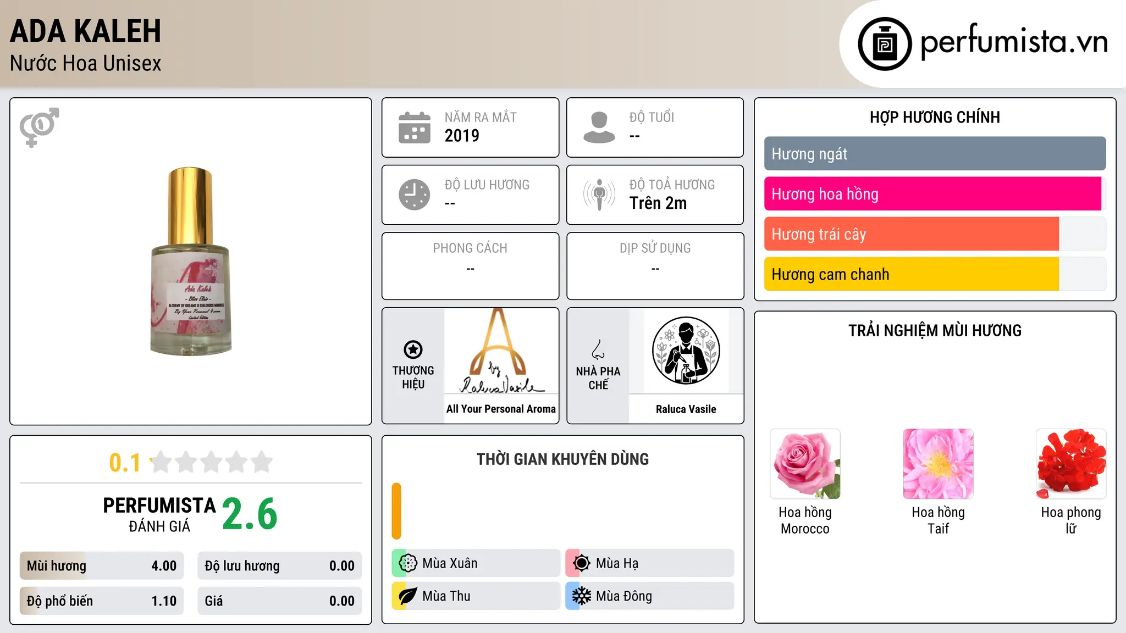The width and height of the screenshot is (1126, 633).
Task: Click the Hoa phong lữ caption
Action: (1071, 520)
